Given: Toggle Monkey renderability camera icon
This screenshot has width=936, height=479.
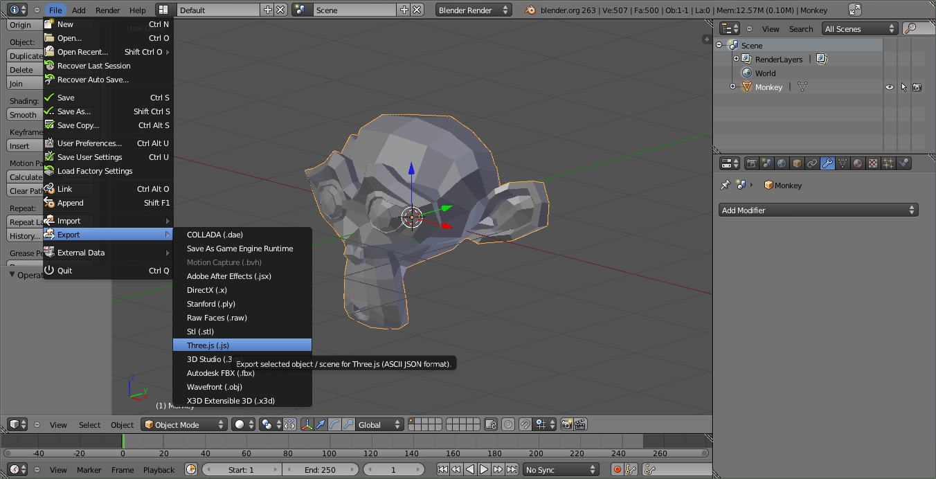Looking at the screenshot, I should (x=917, y=87).
